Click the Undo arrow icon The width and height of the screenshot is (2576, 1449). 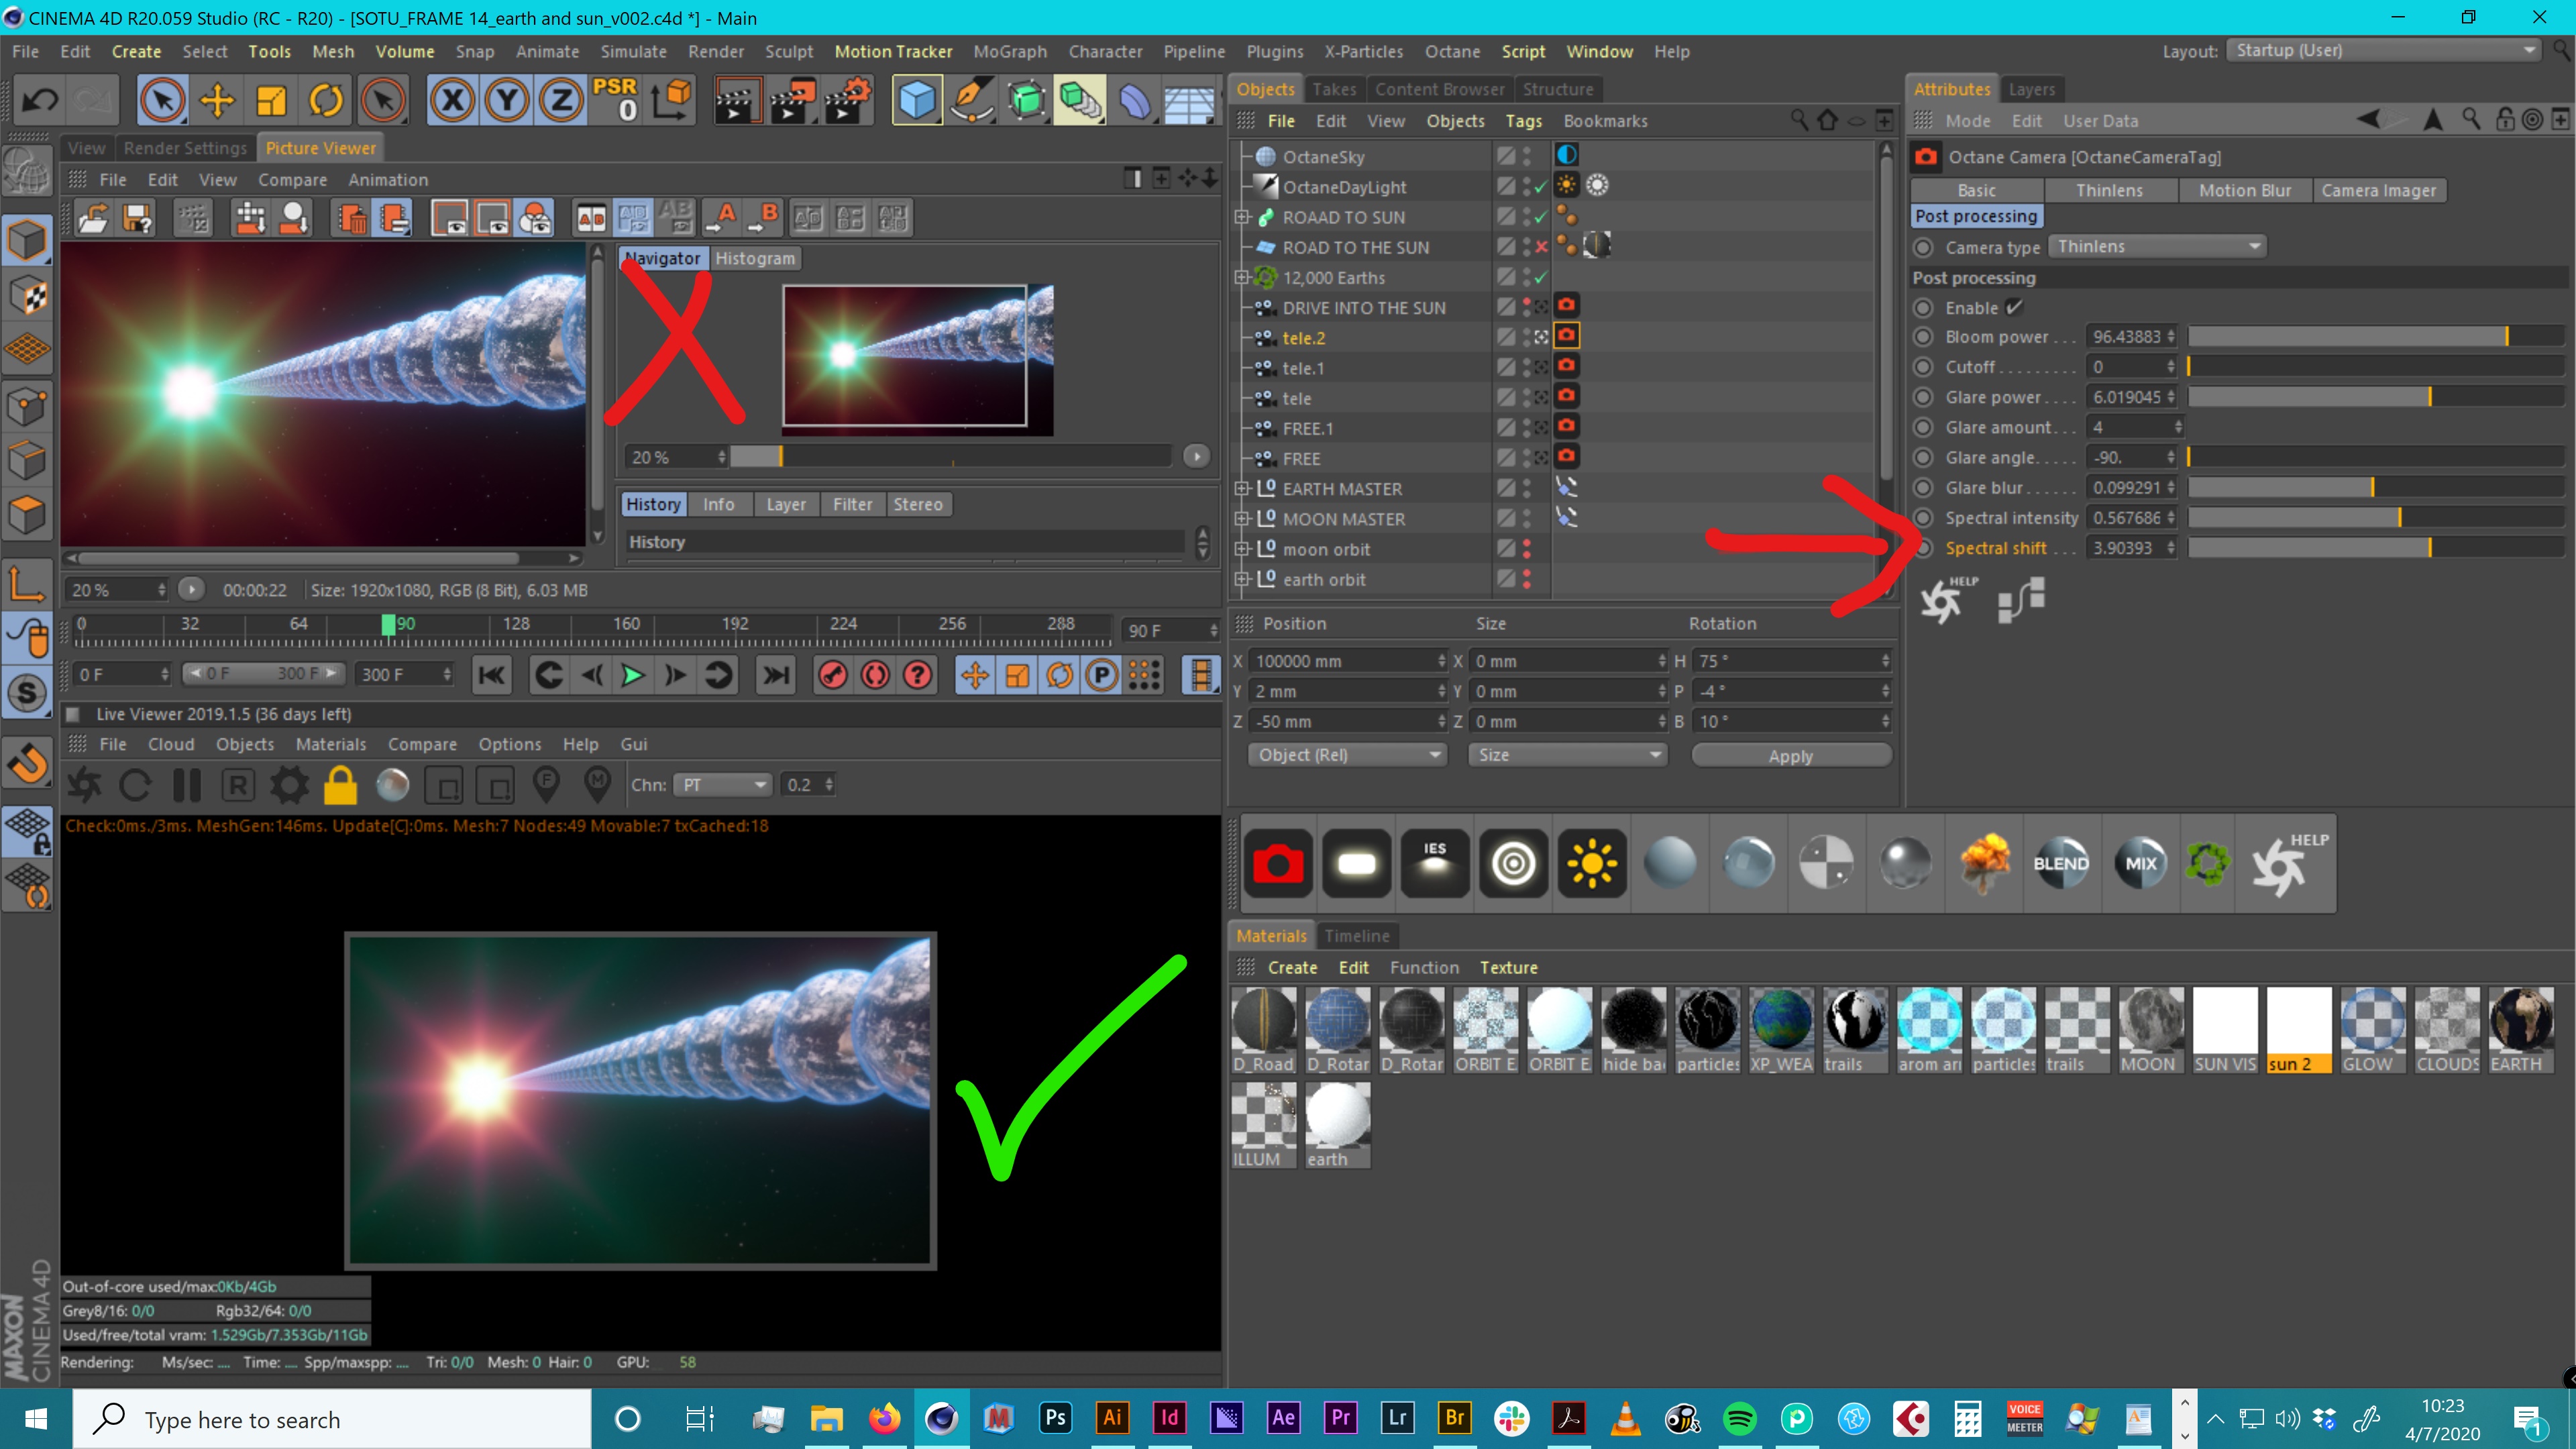click(40, 100)
